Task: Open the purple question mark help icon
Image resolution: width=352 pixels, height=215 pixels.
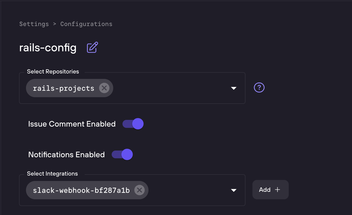Action: [259, 88]
